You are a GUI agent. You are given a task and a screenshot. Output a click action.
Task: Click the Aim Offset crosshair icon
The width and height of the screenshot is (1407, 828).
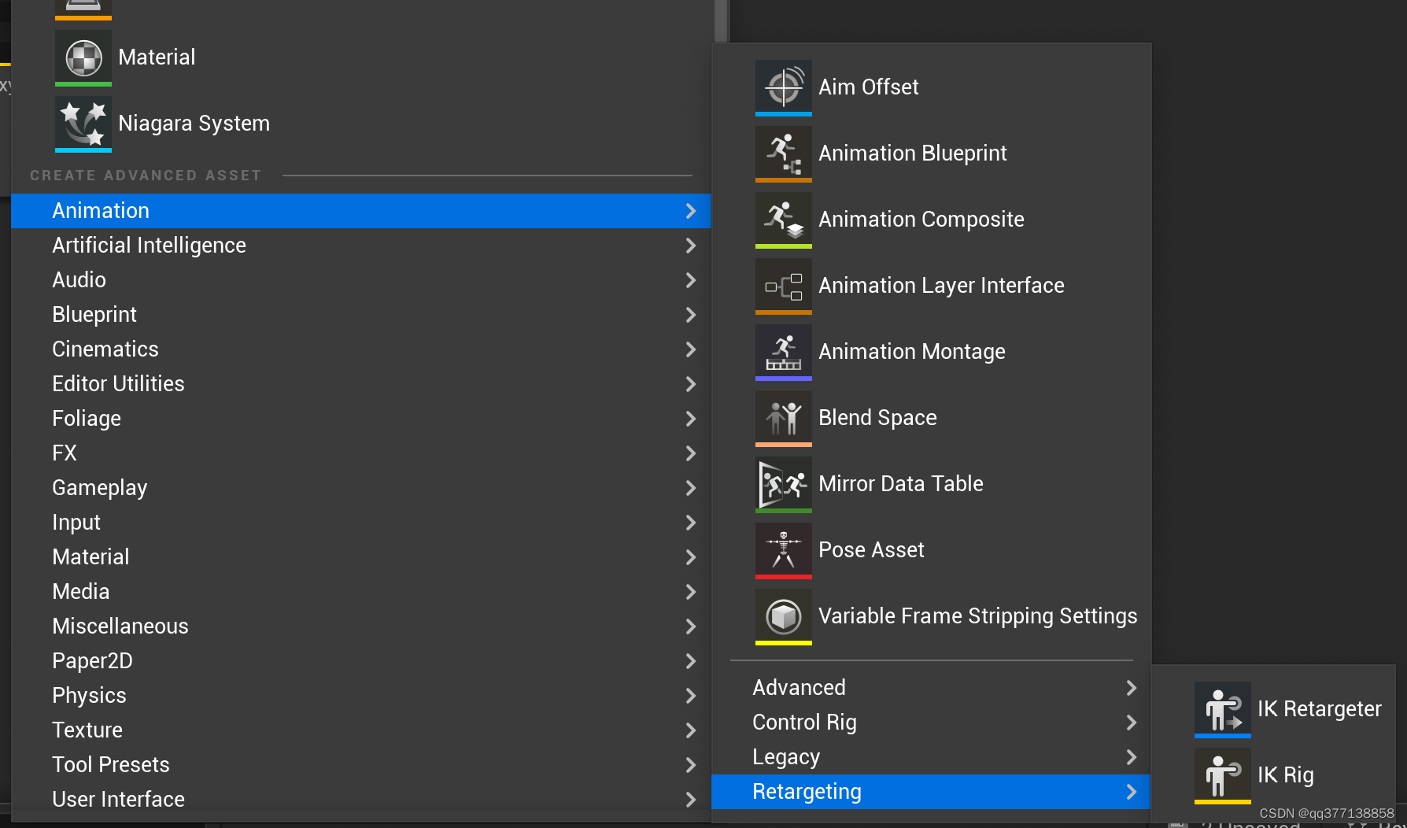tap(784, 87)
